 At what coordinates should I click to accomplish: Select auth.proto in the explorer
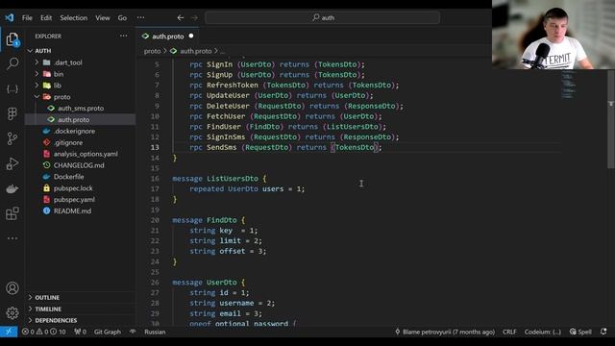click(x=74, y=119)
